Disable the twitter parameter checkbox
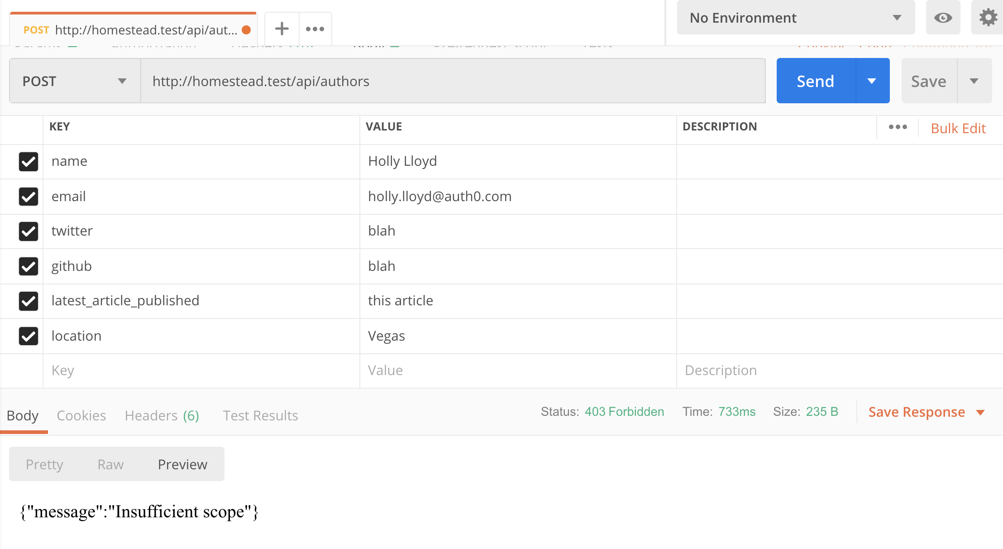Viewport: 1003px width, 549px height. (x=29, y=231)
